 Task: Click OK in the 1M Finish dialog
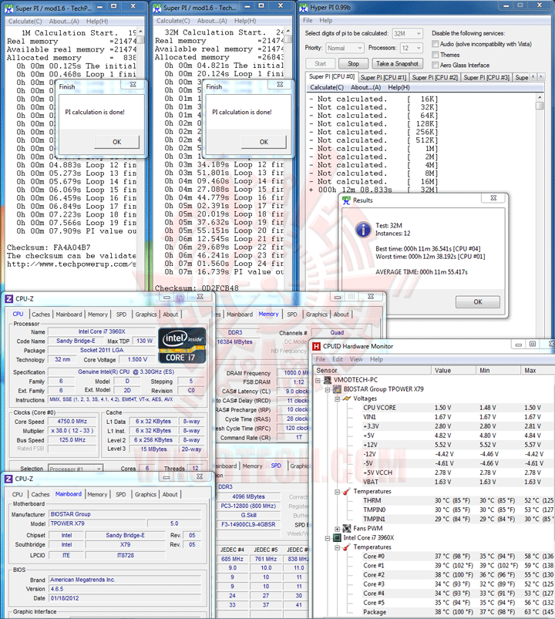pos(117,142)
